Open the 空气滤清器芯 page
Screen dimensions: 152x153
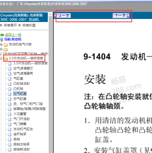23,68
